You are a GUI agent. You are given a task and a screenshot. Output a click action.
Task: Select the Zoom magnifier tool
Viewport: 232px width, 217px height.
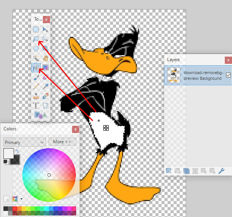45,49
